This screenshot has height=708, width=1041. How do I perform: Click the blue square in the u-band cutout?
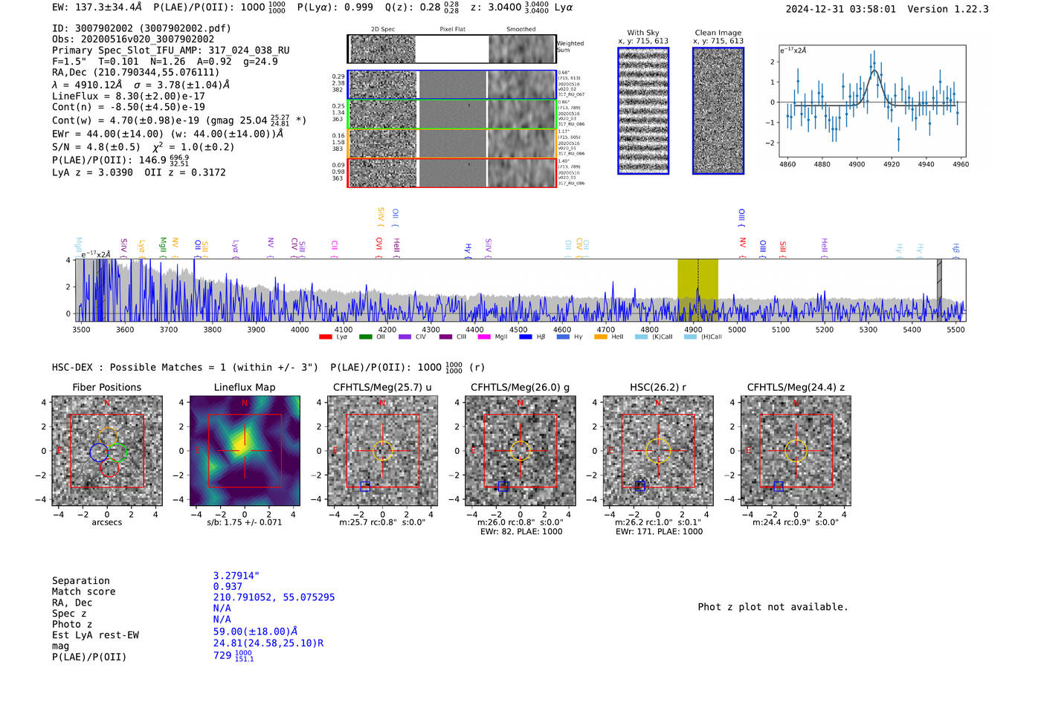point(365,487)
